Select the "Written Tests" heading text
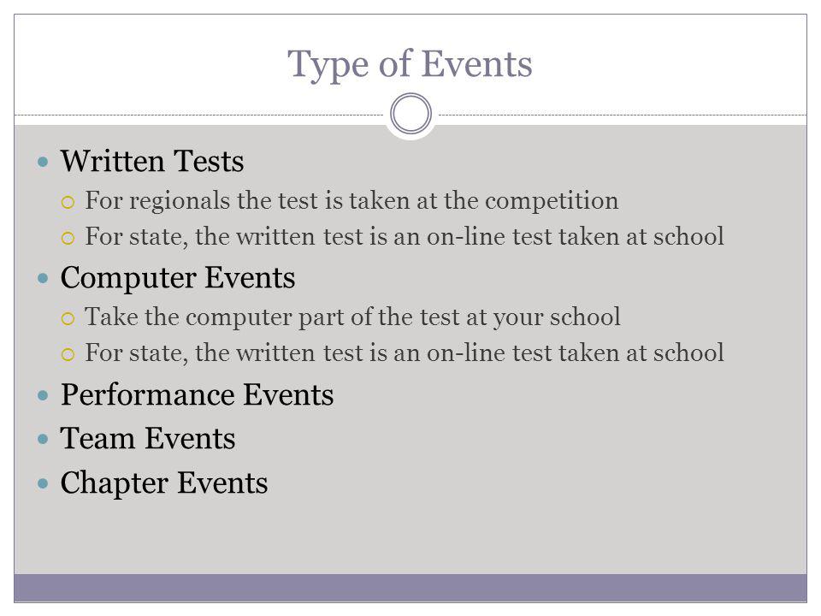 click(x=152, y=161)
